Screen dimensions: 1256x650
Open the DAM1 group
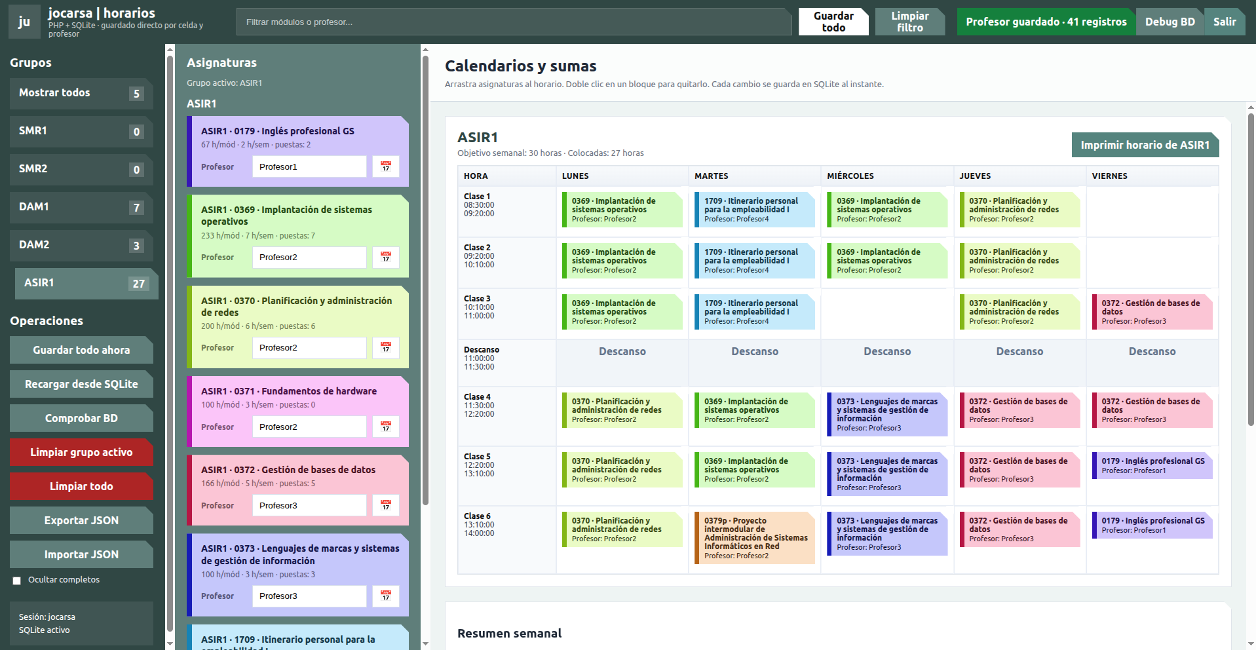click(x=81, y=208)
